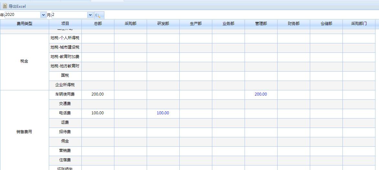This screenshot has width=379, height=170.
Task: Click the 项目 column header
Action: [65, 24]
